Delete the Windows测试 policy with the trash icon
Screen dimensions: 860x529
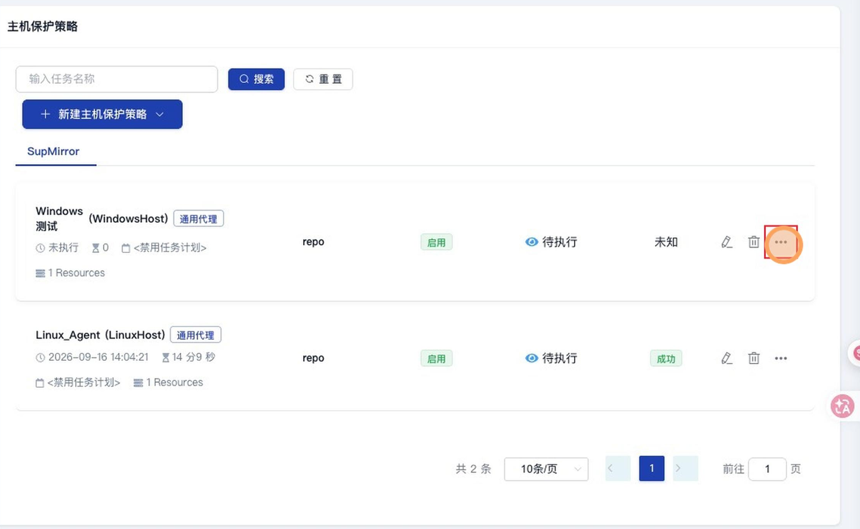[x=754, y=242]
